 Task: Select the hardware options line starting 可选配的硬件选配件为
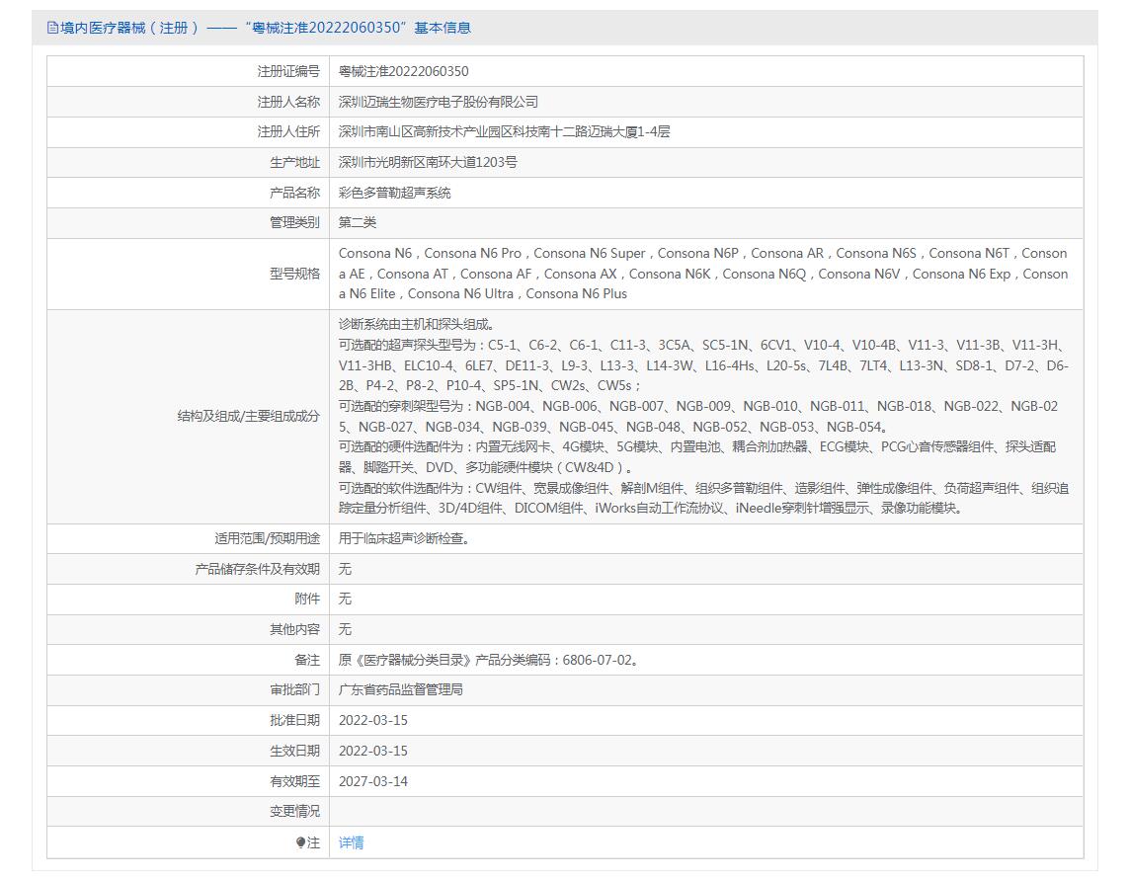[x=697, y=456]
